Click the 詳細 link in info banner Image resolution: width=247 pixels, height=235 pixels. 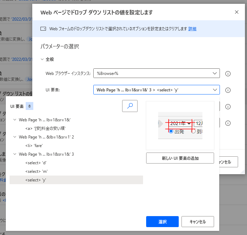(x=192, y=29)
